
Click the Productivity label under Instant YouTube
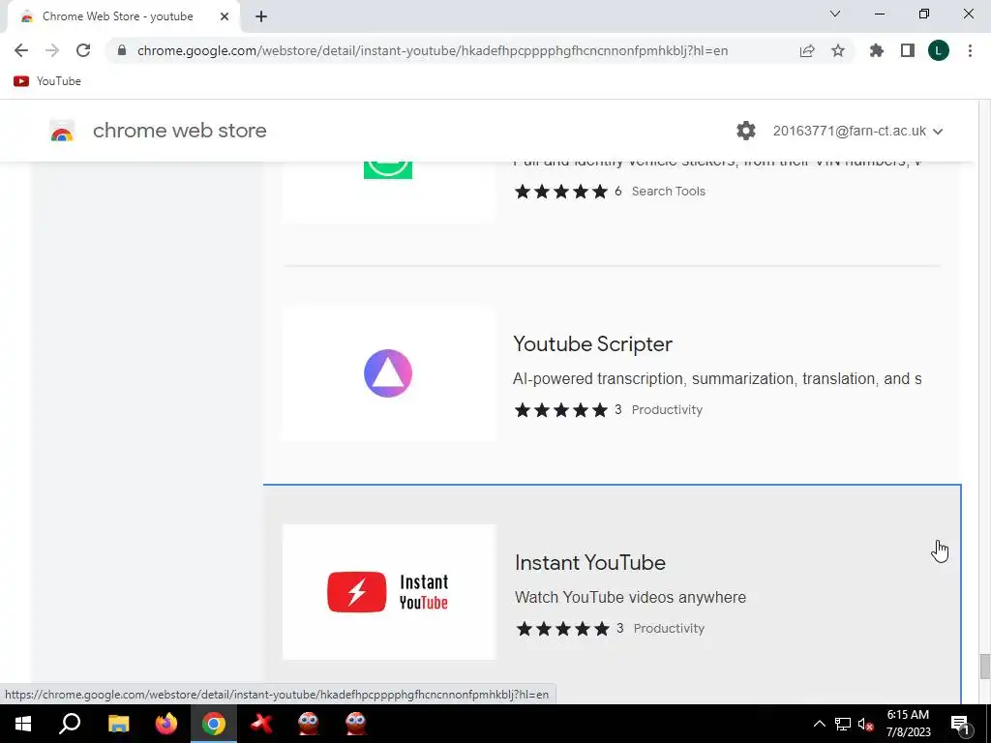coord(669,629)
